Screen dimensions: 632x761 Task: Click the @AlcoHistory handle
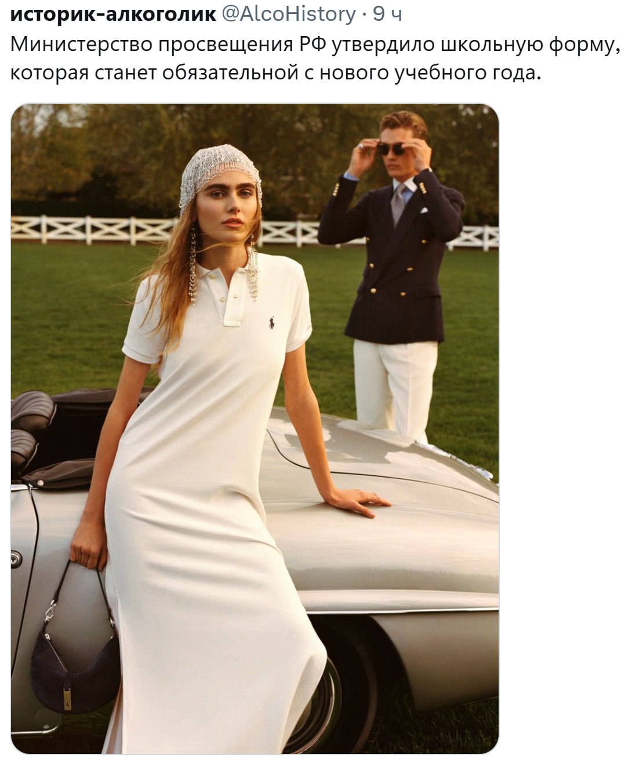coord(289,13)
